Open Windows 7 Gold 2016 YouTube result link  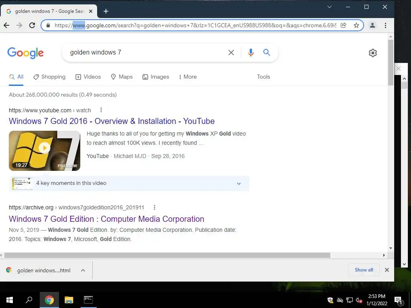click(112, 121)
